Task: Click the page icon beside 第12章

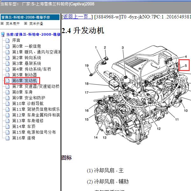Action: pyautogui.click(x=8, y=115)
